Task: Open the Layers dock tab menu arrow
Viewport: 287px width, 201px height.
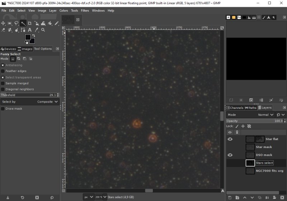Action: (x=284, y=107)
